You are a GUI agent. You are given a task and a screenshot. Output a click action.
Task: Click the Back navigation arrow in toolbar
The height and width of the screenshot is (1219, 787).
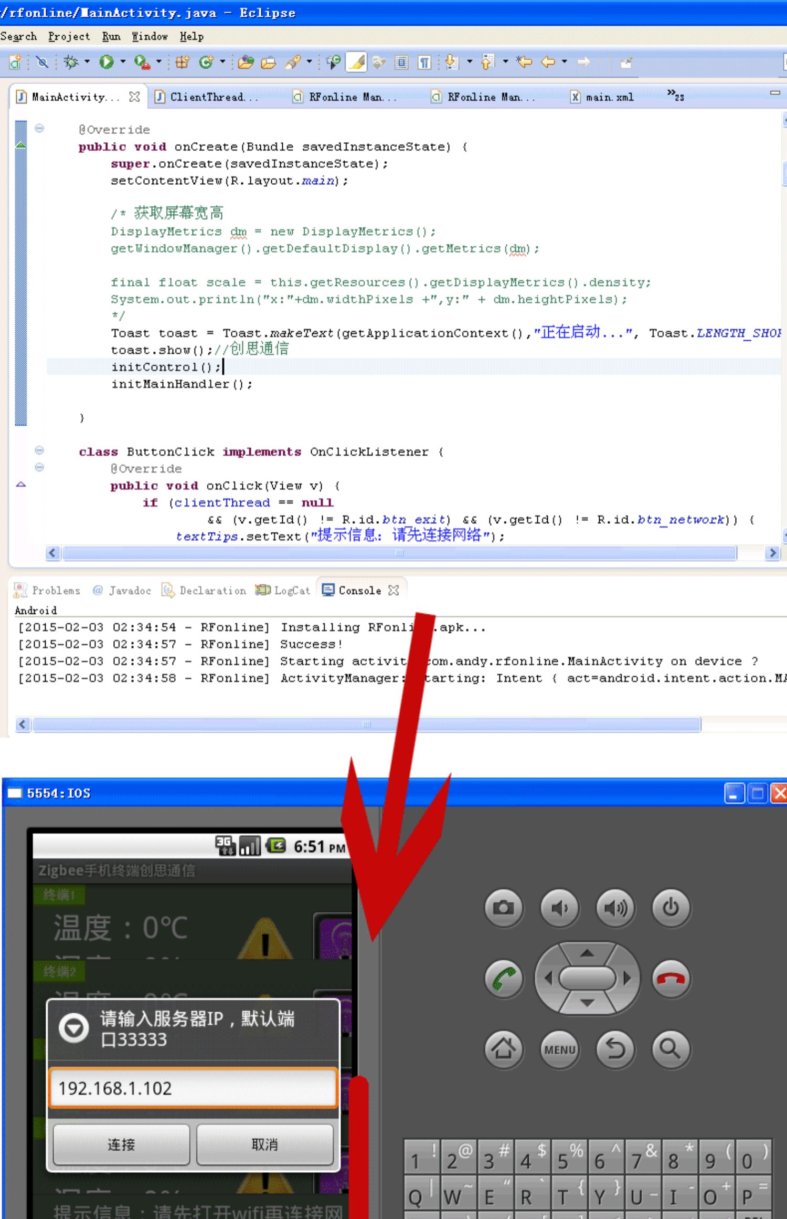[x=548, y=62]
